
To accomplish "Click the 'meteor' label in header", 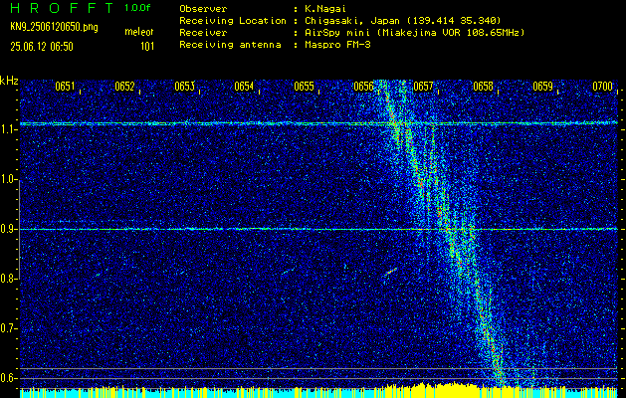I will pos(139,32).
